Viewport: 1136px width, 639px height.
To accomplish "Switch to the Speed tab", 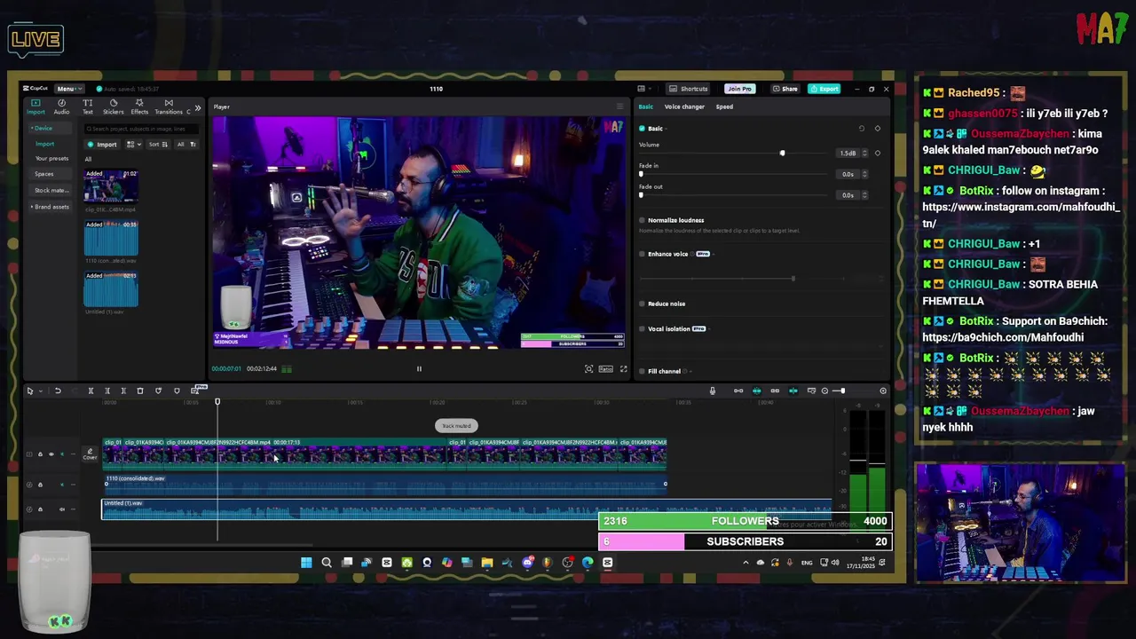I will 724,106.
